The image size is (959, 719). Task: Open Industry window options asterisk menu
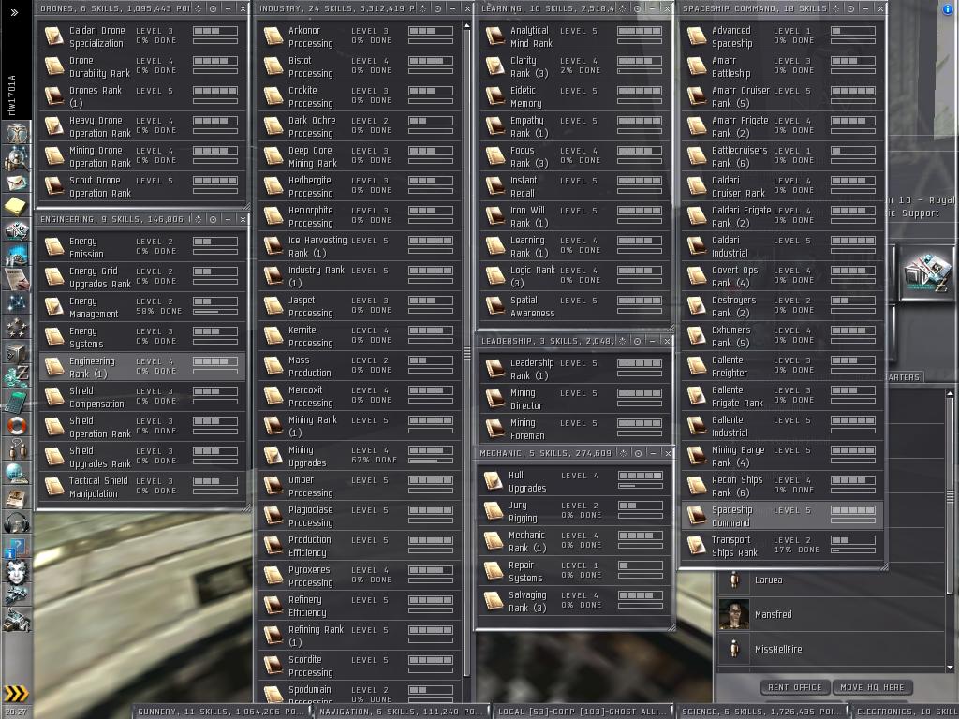pyautogui.click(x=423, y=8)
